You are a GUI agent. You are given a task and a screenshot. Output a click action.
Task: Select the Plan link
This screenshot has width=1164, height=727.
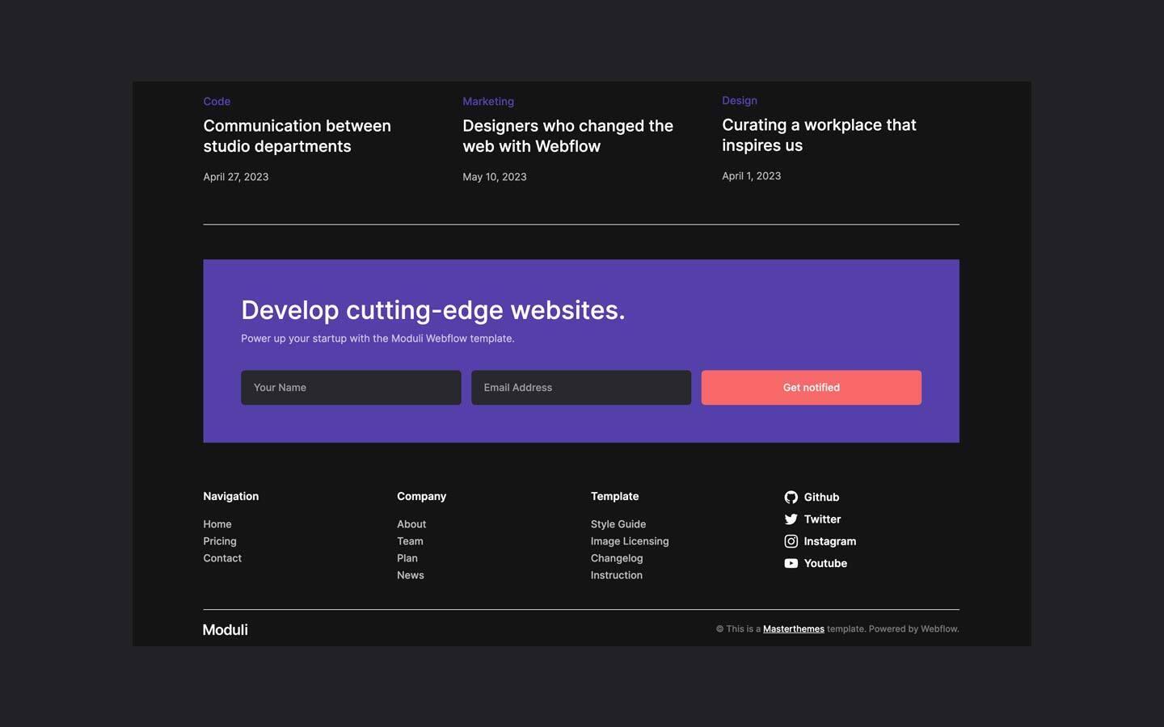tap(407, 557)
